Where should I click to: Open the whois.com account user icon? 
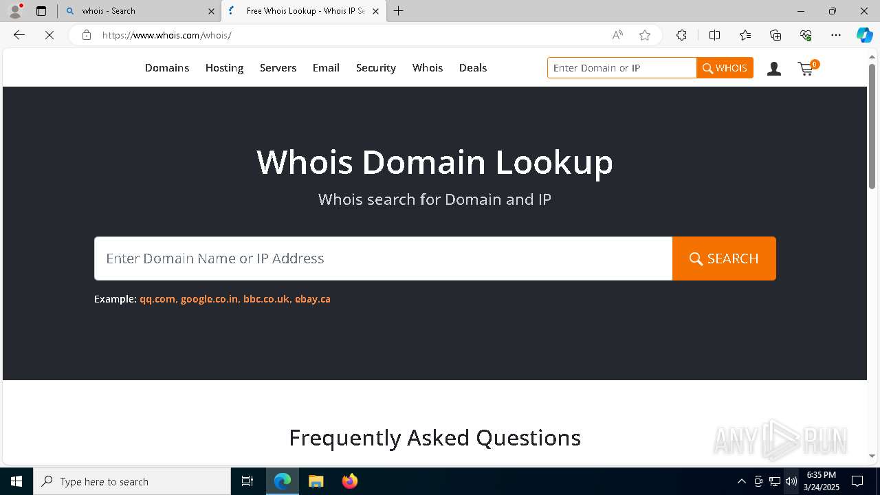click(774, 68)
